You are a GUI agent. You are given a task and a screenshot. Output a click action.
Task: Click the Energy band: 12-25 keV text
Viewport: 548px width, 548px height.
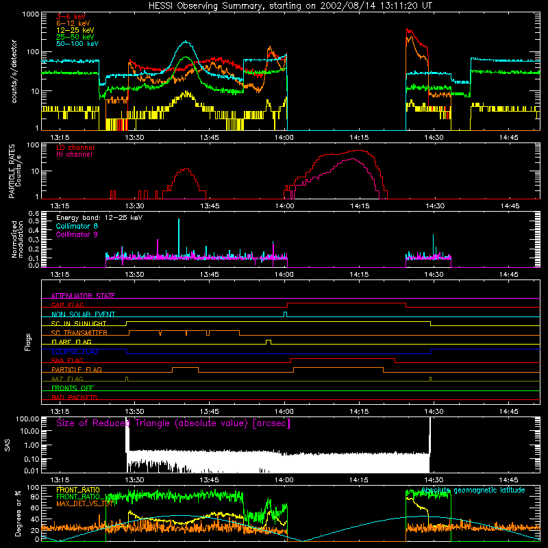click(99, 218)
